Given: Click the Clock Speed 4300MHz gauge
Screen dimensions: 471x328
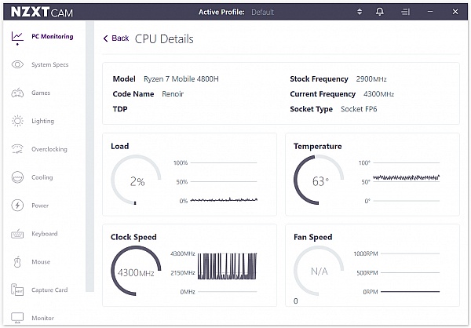Looking at the screenshot, I should 136,271.
